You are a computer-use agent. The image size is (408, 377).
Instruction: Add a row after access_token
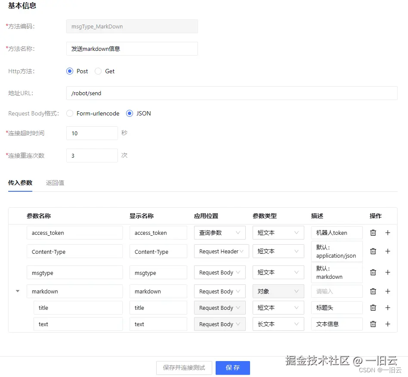pos(387,233)
